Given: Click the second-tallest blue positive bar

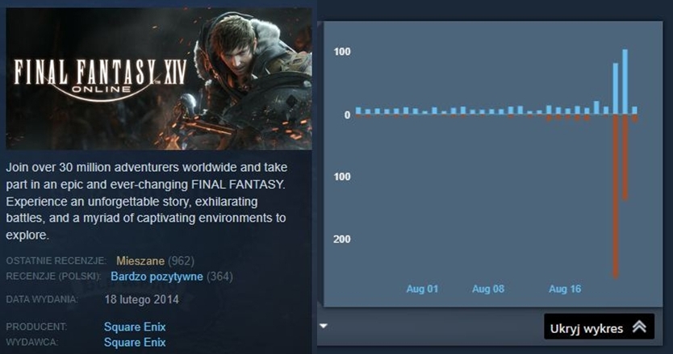Looking at the screenshot, I should point(616,89).
